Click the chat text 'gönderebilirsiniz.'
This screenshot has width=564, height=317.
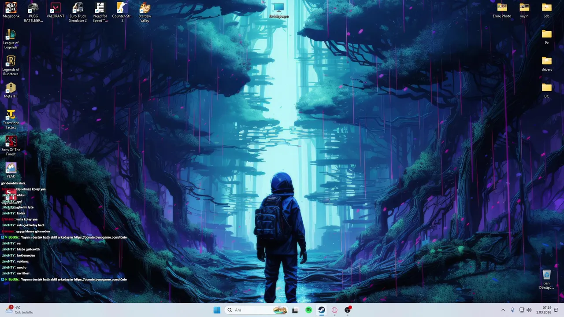(x=14, y=183)
